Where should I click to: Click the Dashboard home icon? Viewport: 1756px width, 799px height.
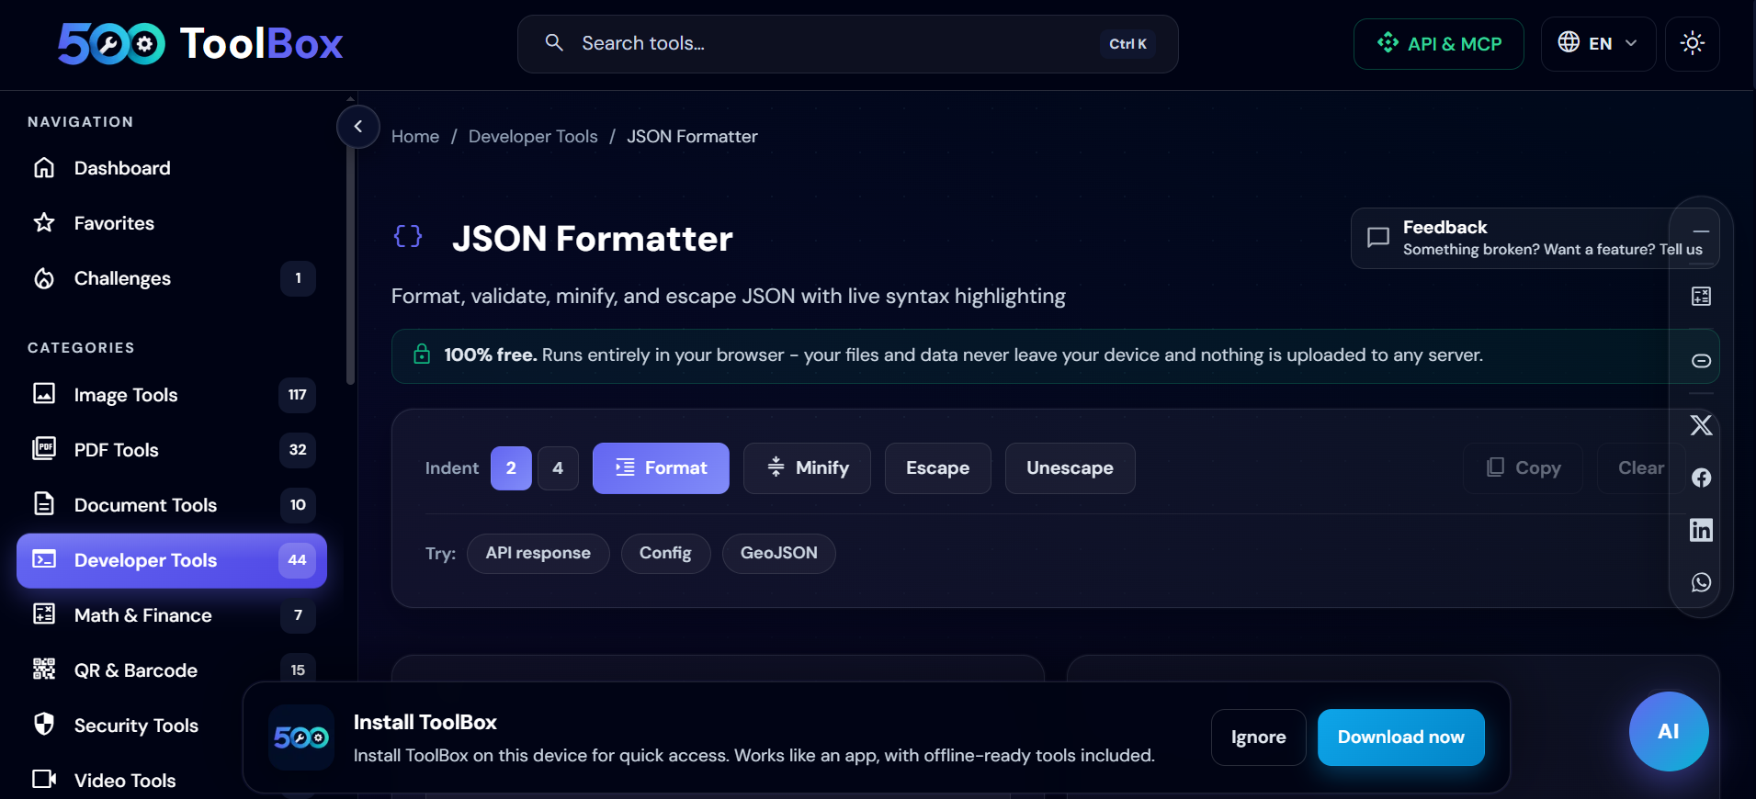click(x=44, y=167)
